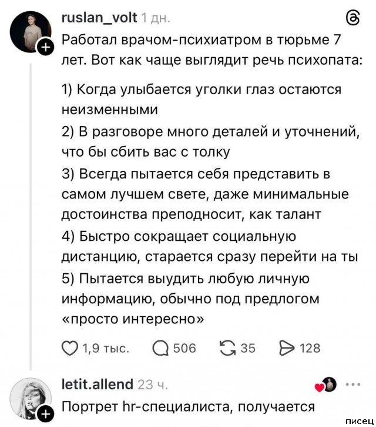Click the "23 ч." reply timestamp
The height and width of the screenshot is (427, 376).
click(152, 386)
